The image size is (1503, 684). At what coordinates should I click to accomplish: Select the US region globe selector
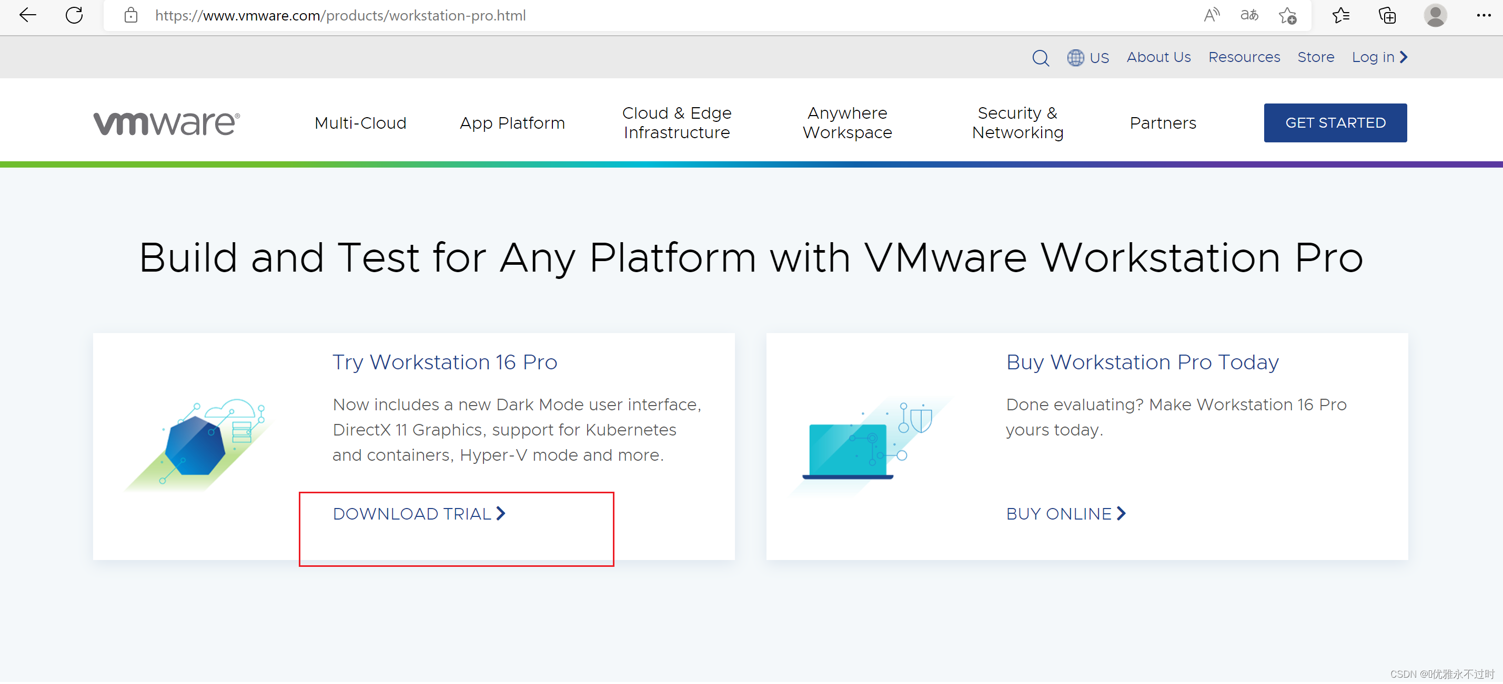[1088, 58]
